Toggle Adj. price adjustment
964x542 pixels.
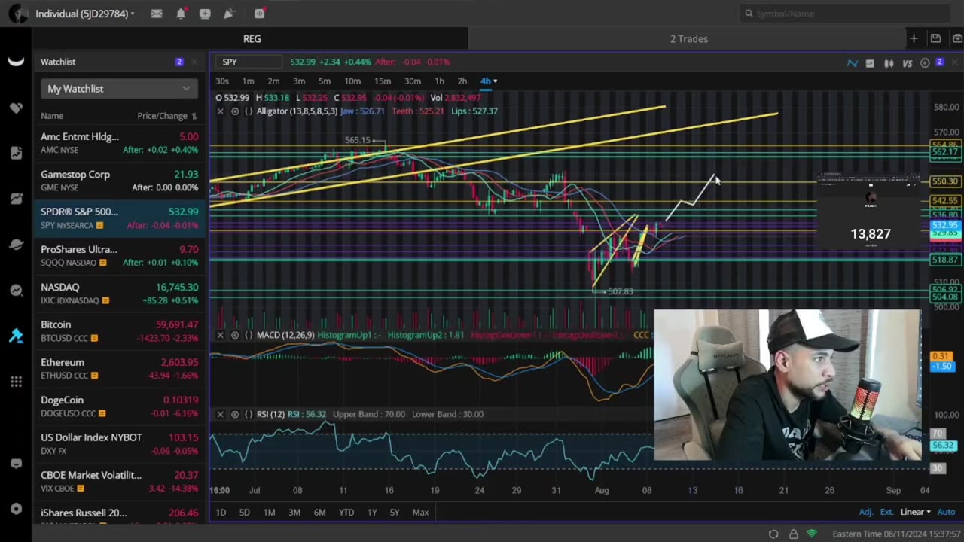[x=866, y=512]
